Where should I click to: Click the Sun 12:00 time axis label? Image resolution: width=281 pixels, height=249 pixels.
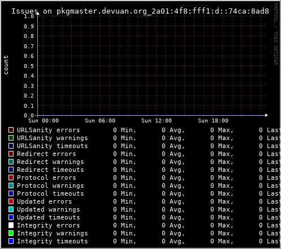tap(157, 121)
